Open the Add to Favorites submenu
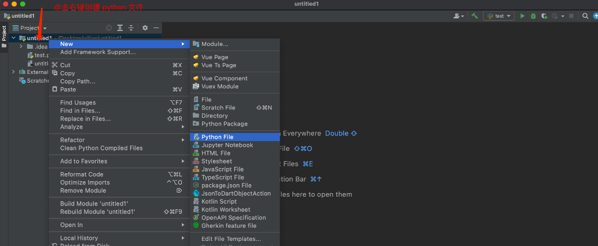Viewport: 598px width, 246px height. (120, 161)
